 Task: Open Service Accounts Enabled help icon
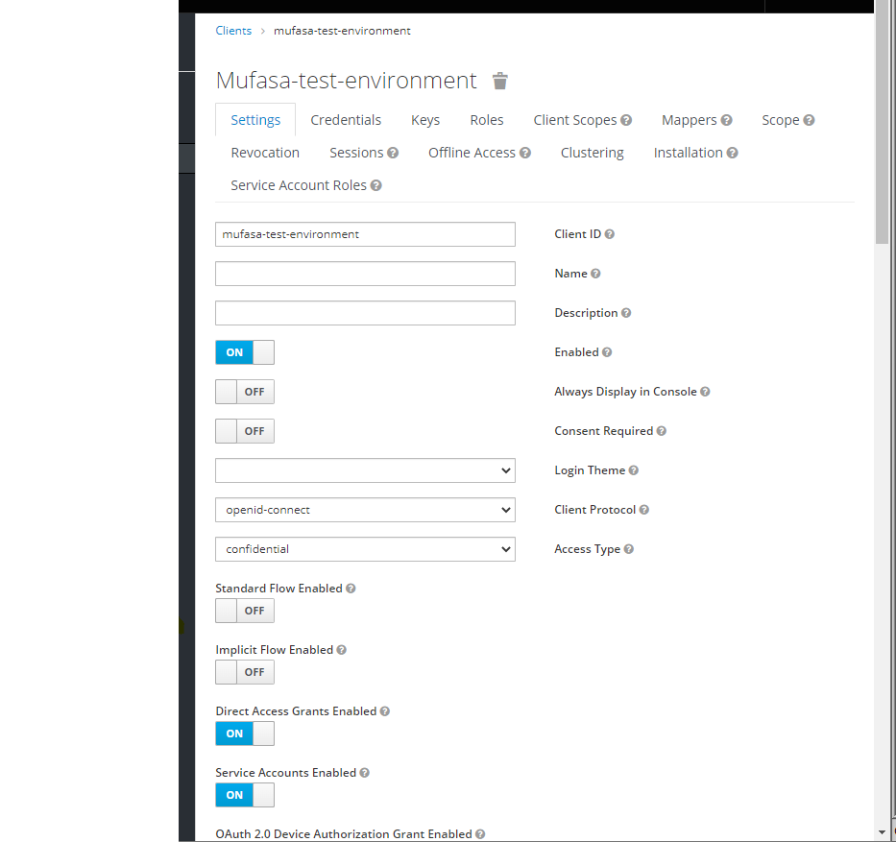tap(365, 773)
